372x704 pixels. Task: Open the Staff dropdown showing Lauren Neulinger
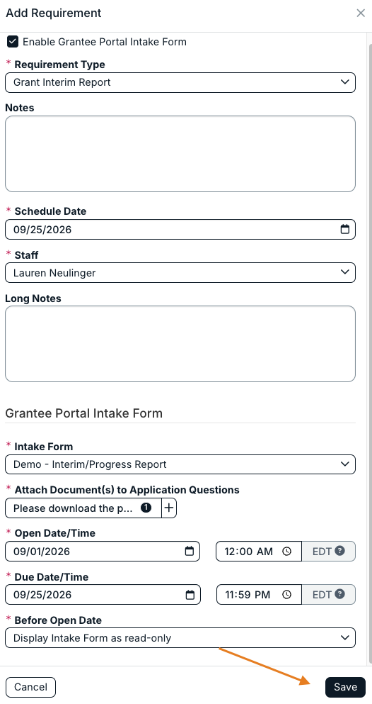(180, 272)
